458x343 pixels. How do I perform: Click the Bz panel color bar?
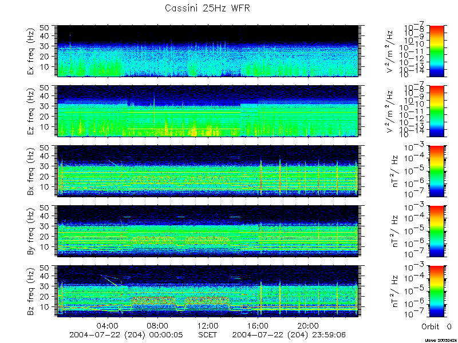436,292
